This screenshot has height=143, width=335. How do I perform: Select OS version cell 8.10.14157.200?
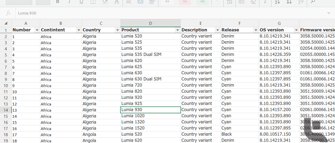tap(279, 110)
